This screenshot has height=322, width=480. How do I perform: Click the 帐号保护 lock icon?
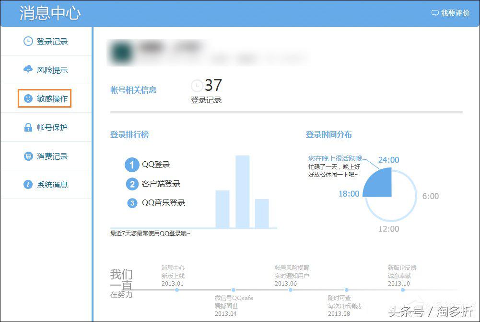pyautogui.click(x=27, y=127)
